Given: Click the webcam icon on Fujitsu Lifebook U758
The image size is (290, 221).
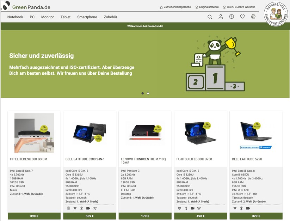Looking at the screenshot, I should (192, 208).
